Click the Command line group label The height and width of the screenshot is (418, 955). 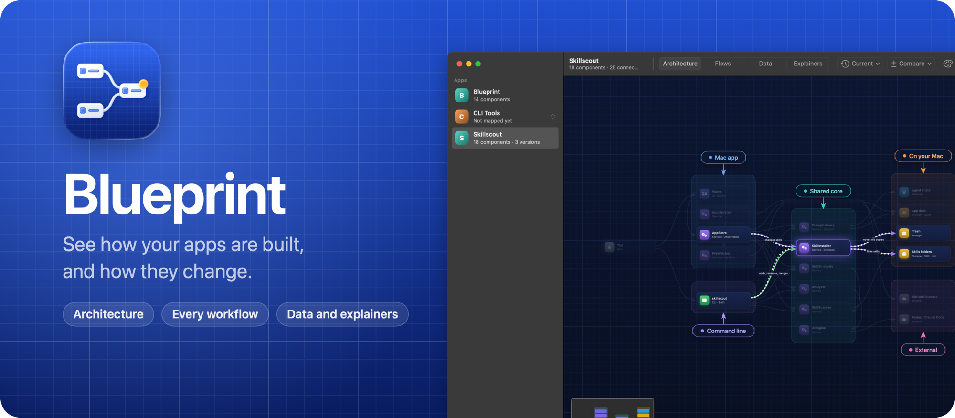(723, 331)
